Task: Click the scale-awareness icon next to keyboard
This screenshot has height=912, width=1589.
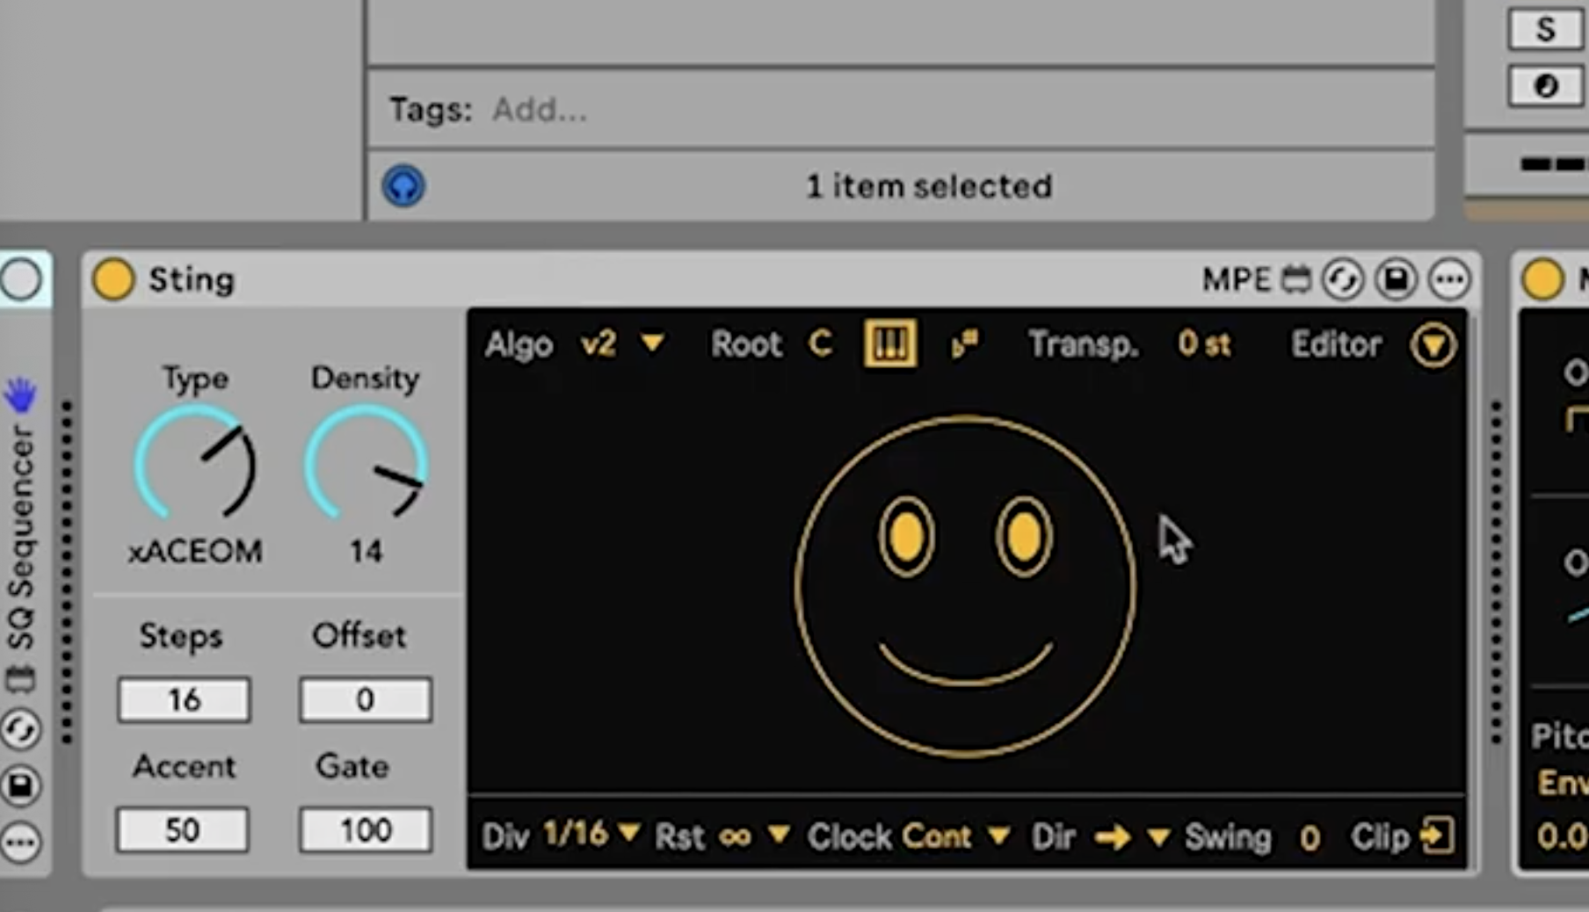Action: 964,344
